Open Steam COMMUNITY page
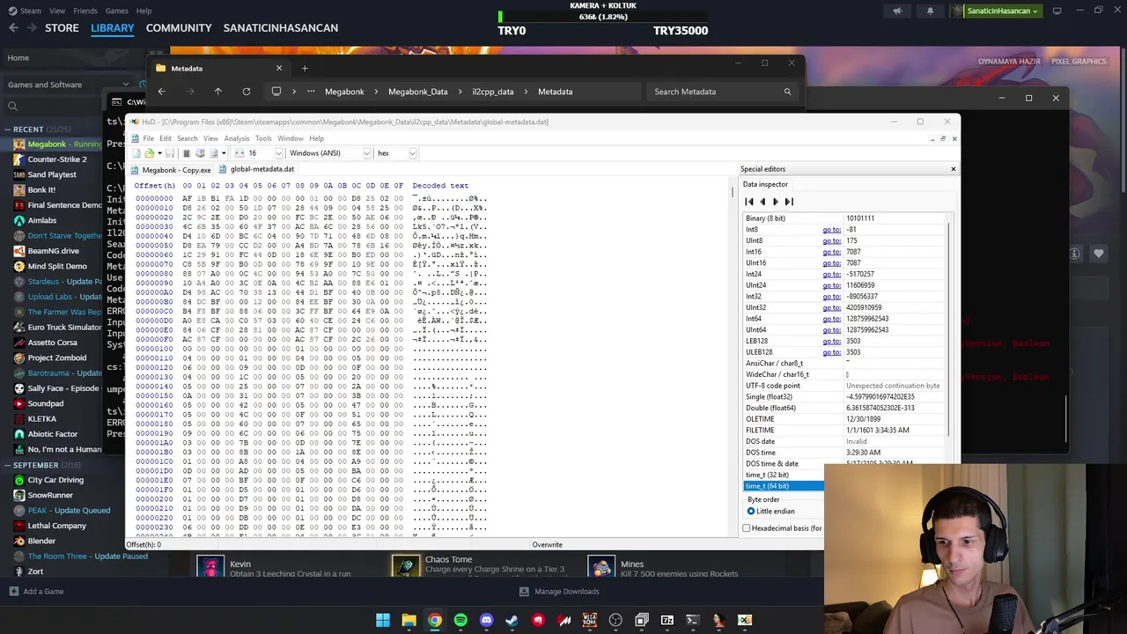This screenshot has height=634, width=1127. point(179,28)
